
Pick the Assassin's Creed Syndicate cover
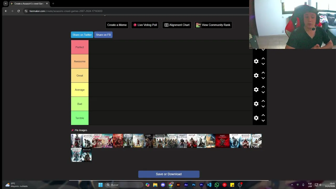pyautogui.click(x=160, y=141)
